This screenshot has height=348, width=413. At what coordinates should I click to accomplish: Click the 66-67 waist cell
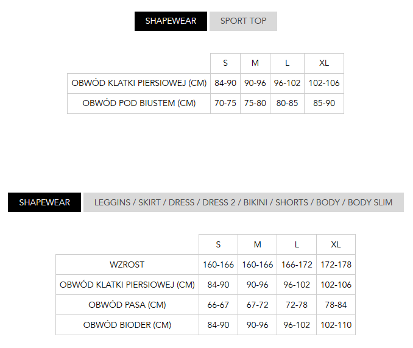219,305
